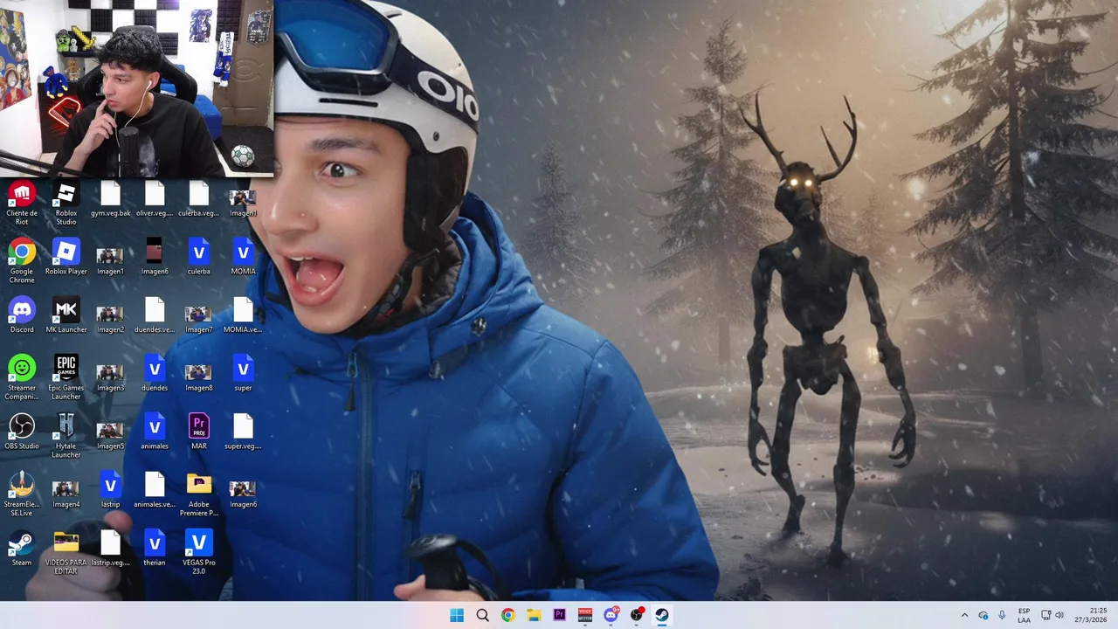Select the lastrip.veg backup file icon
The image size is (1118, 629).
pyautogui.click(x=110, y=549)
